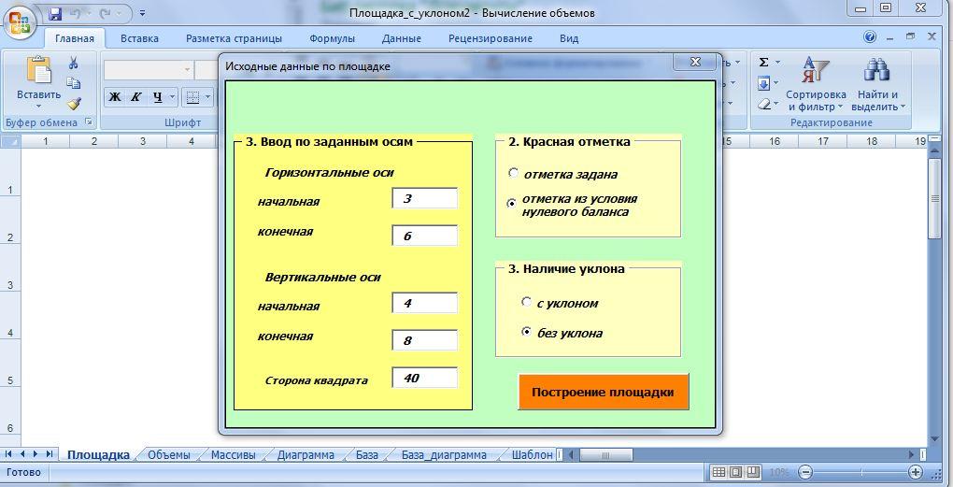Open the Разметка страницы ribbon tab
953x487 pixels.
[x=234, y=38]
